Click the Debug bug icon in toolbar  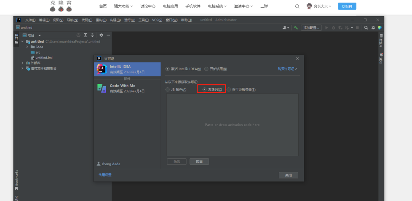[x=334, y=28]
